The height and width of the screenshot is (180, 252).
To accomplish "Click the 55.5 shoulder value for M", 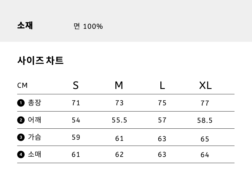I will coord(119,120).
